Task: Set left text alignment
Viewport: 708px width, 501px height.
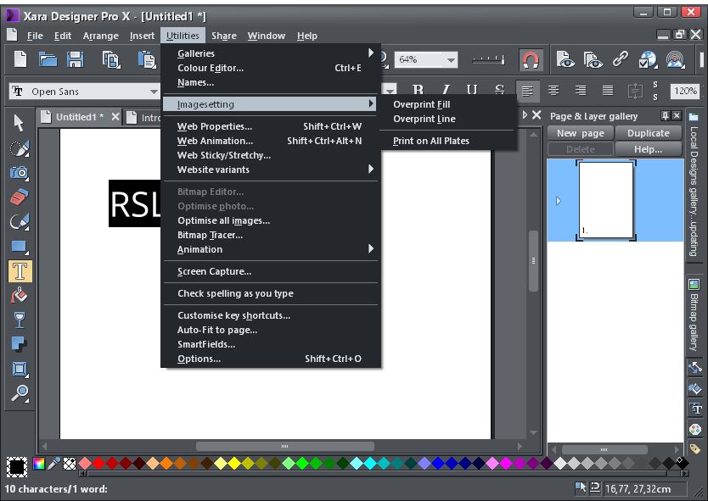Action: [527, 91]
